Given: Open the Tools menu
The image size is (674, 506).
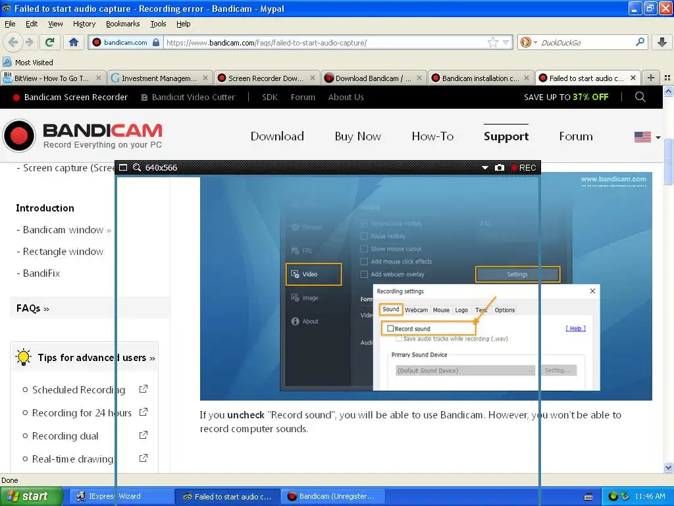Looking at the screenshot, I should [x=158, y=24].
